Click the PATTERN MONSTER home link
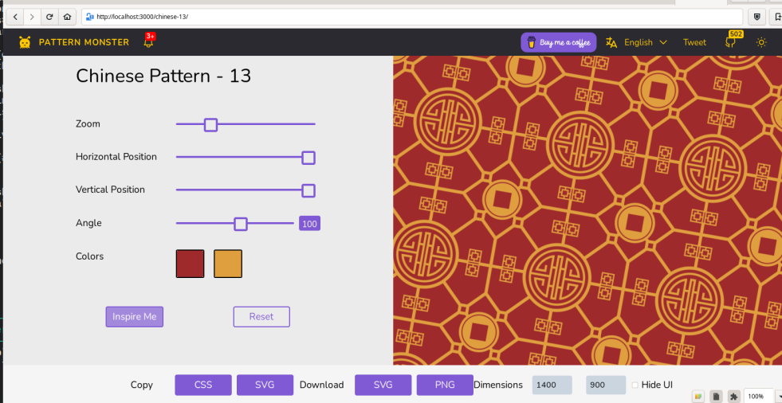 coord(84,42)
